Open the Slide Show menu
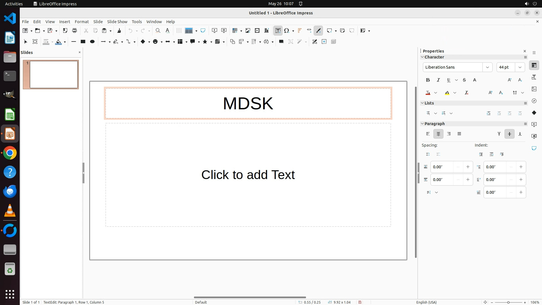This screenshot has height=305, width=542. 117,22
